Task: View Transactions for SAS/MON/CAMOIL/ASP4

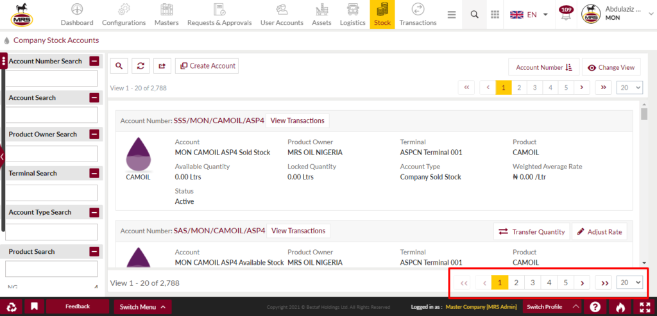Action: [298, 231]
